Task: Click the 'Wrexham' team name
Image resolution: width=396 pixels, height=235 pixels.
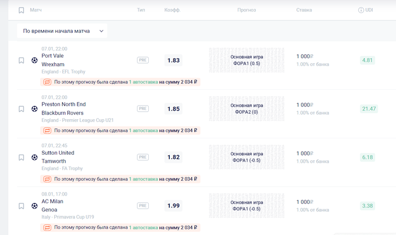Action: [53, 64]
